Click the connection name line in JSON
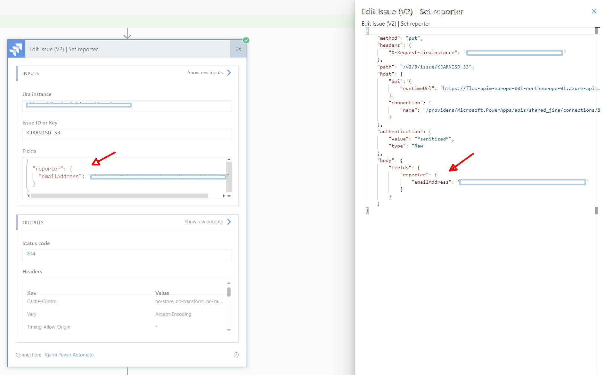The height and width of the screenshot is (375, 604). click(500, 110)
